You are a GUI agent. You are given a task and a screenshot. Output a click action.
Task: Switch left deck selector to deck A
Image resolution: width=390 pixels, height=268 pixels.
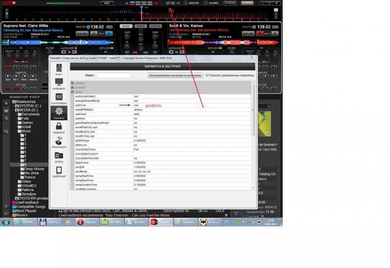pos(109,33)
